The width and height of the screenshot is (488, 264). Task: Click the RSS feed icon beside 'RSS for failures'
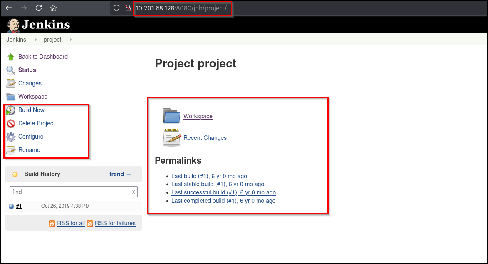(x=90, y=223)
